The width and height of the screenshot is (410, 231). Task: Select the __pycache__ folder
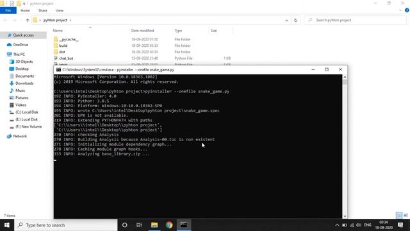[69, 39]
